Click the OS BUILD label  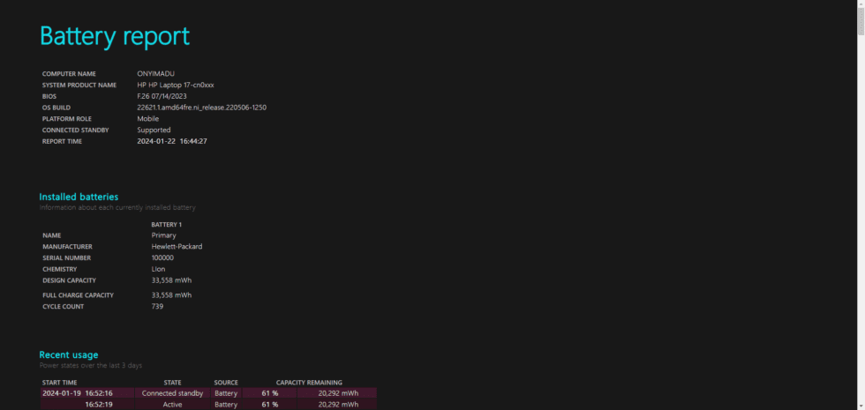click(x=56, y=108)
